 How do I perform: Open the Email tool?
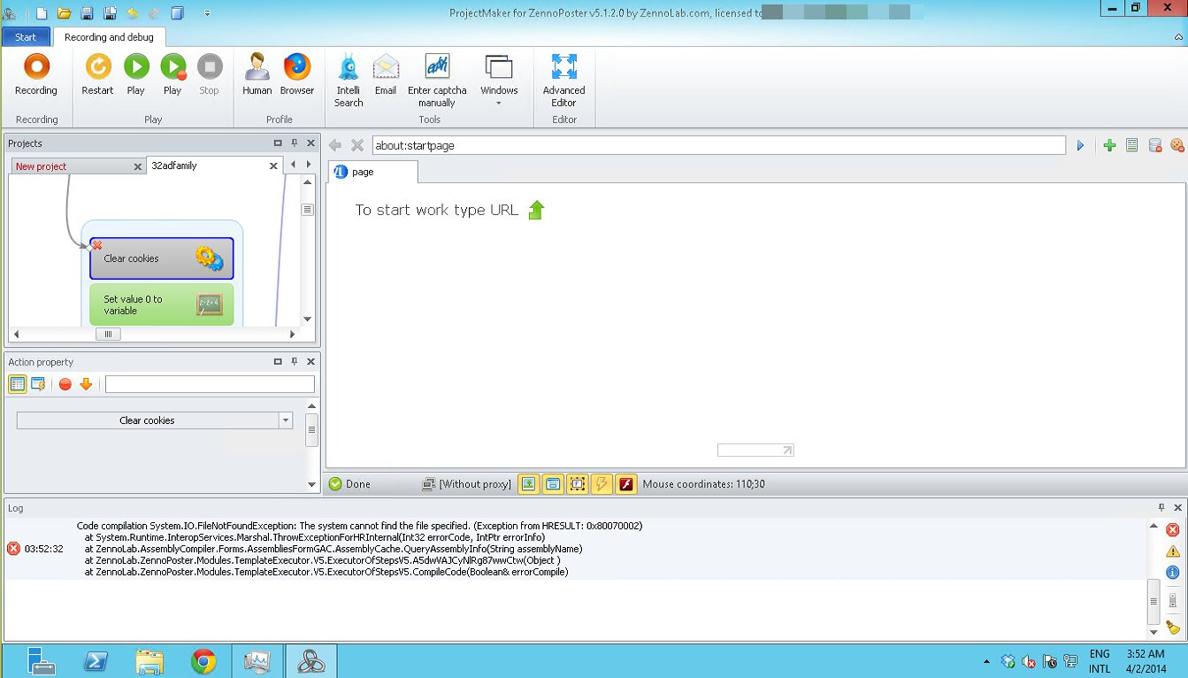[386, 74]
